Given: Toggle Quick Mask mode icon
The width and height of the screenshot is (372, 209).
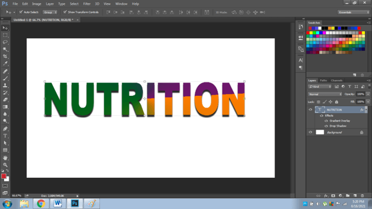Looking at the screenshot, I should point(5,186).
